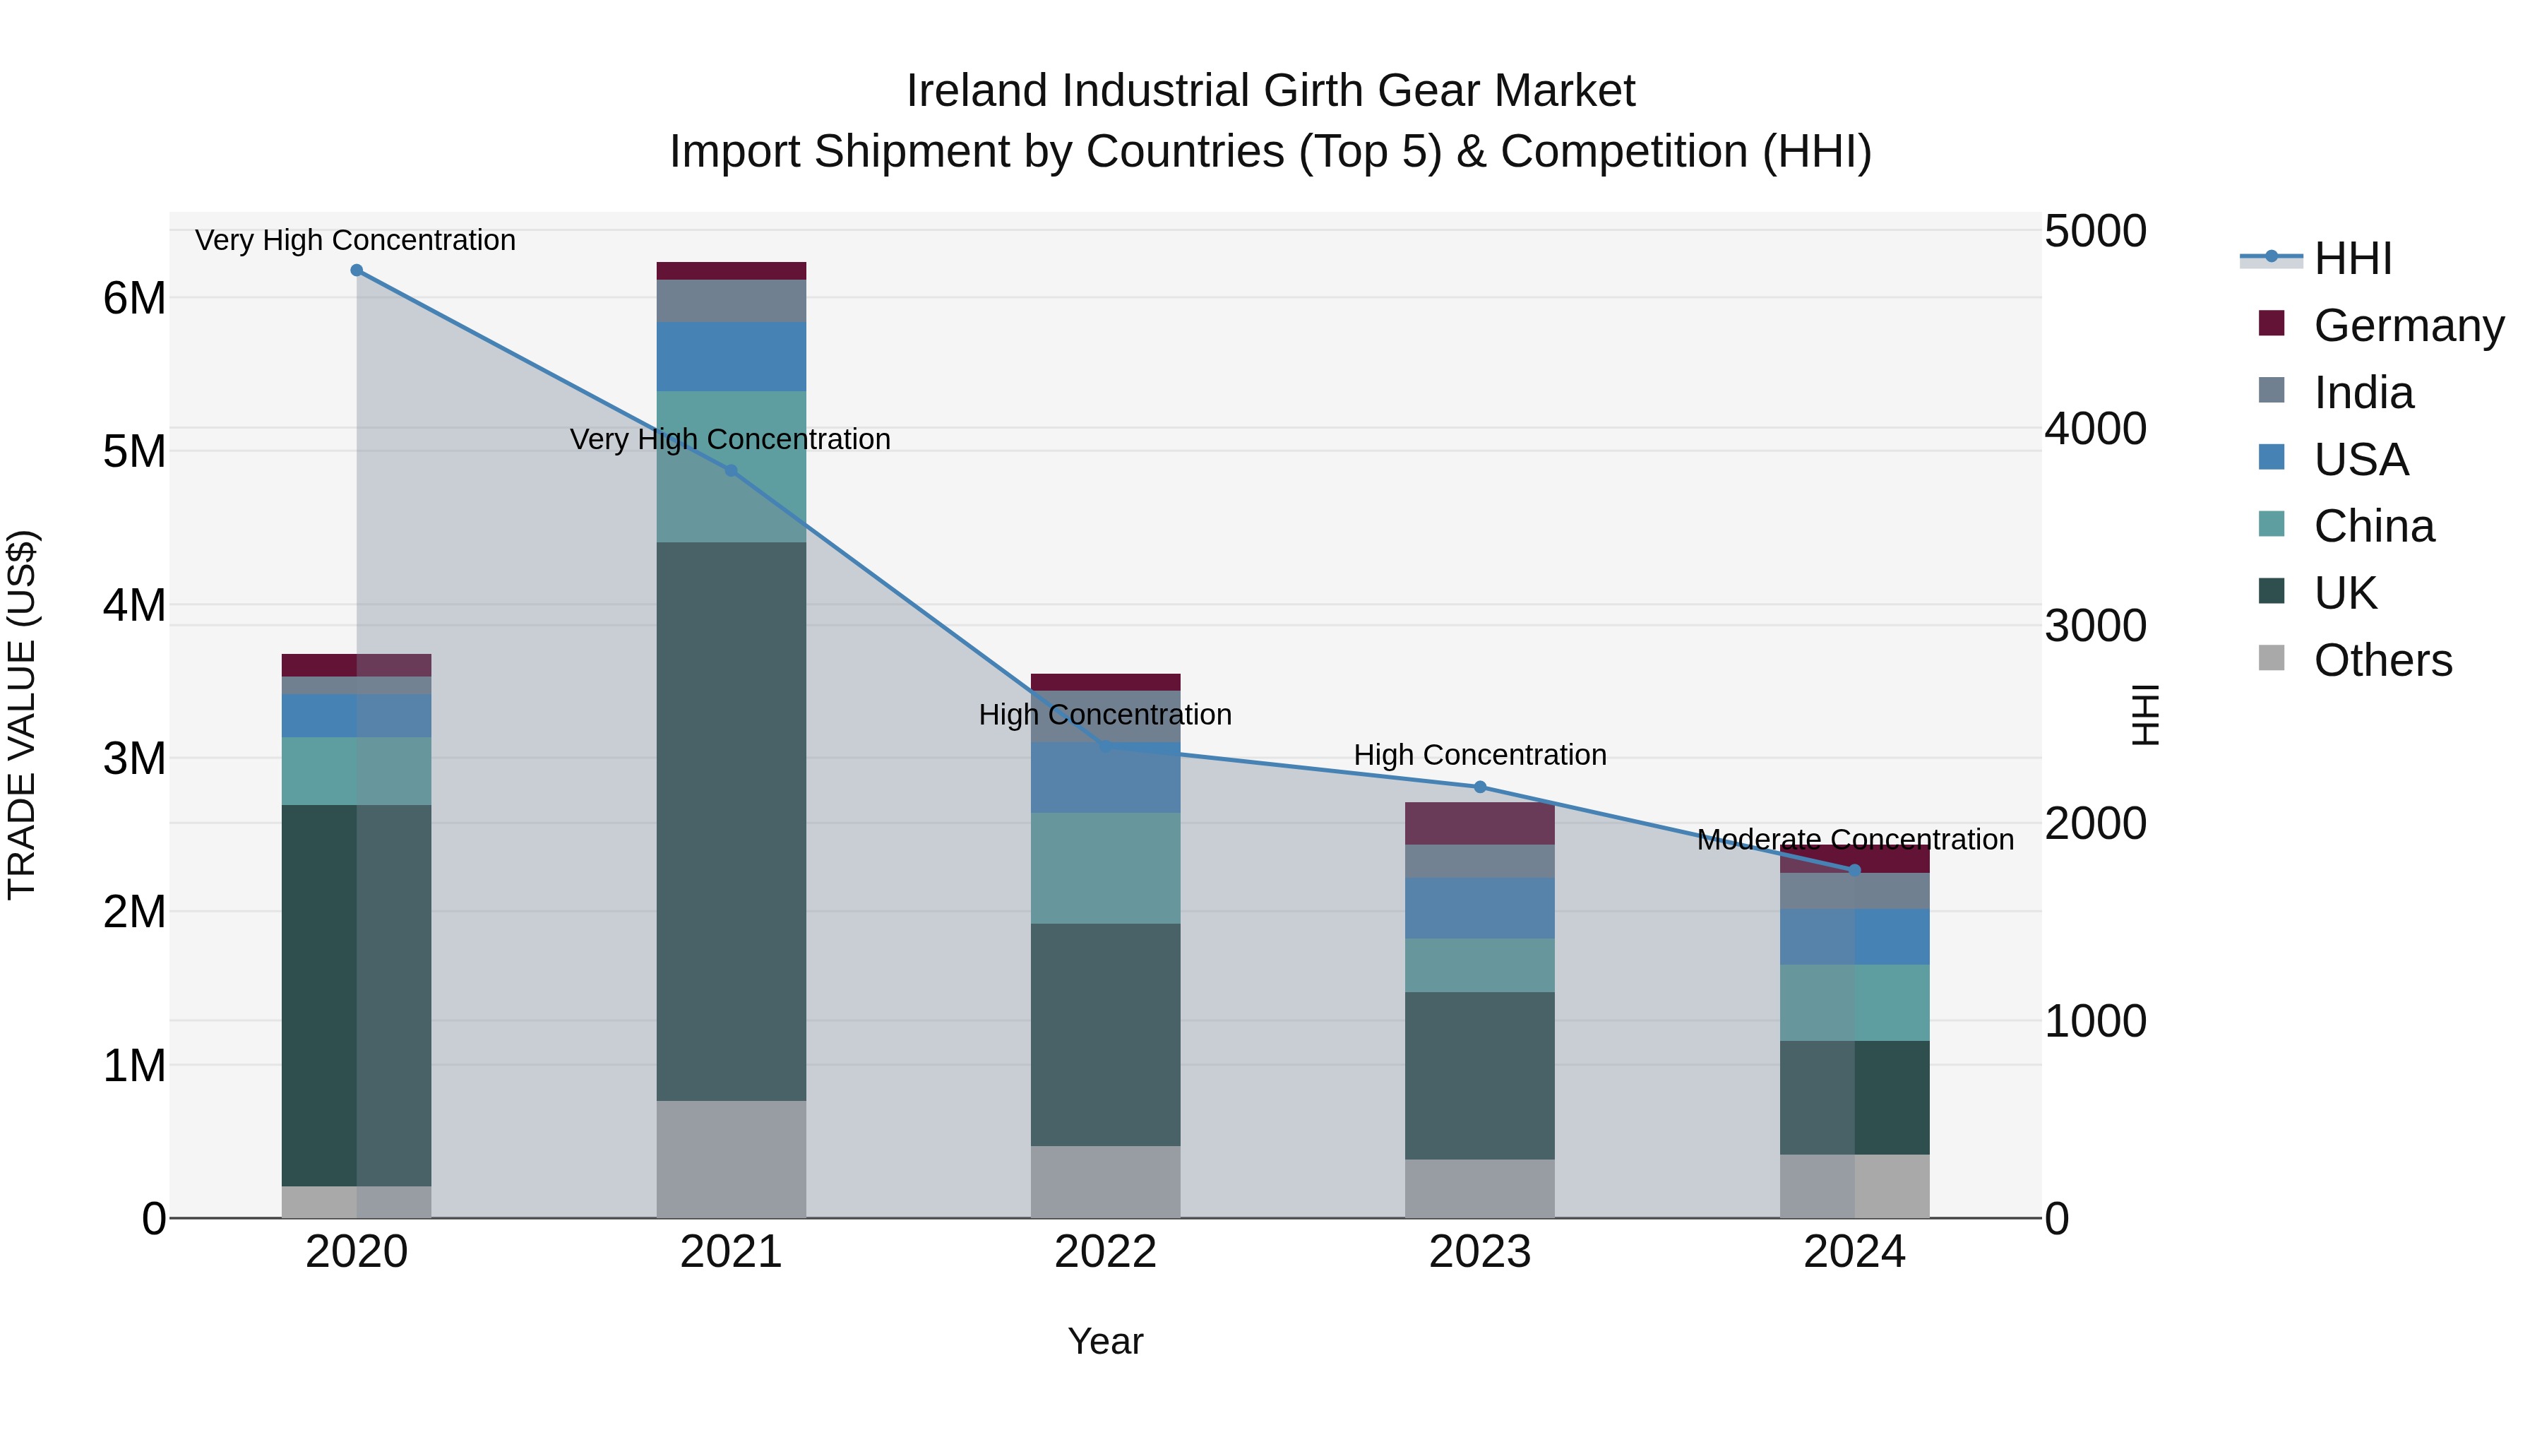
Task: Toggle the HHI legend entry
Action: point(2316,258)
